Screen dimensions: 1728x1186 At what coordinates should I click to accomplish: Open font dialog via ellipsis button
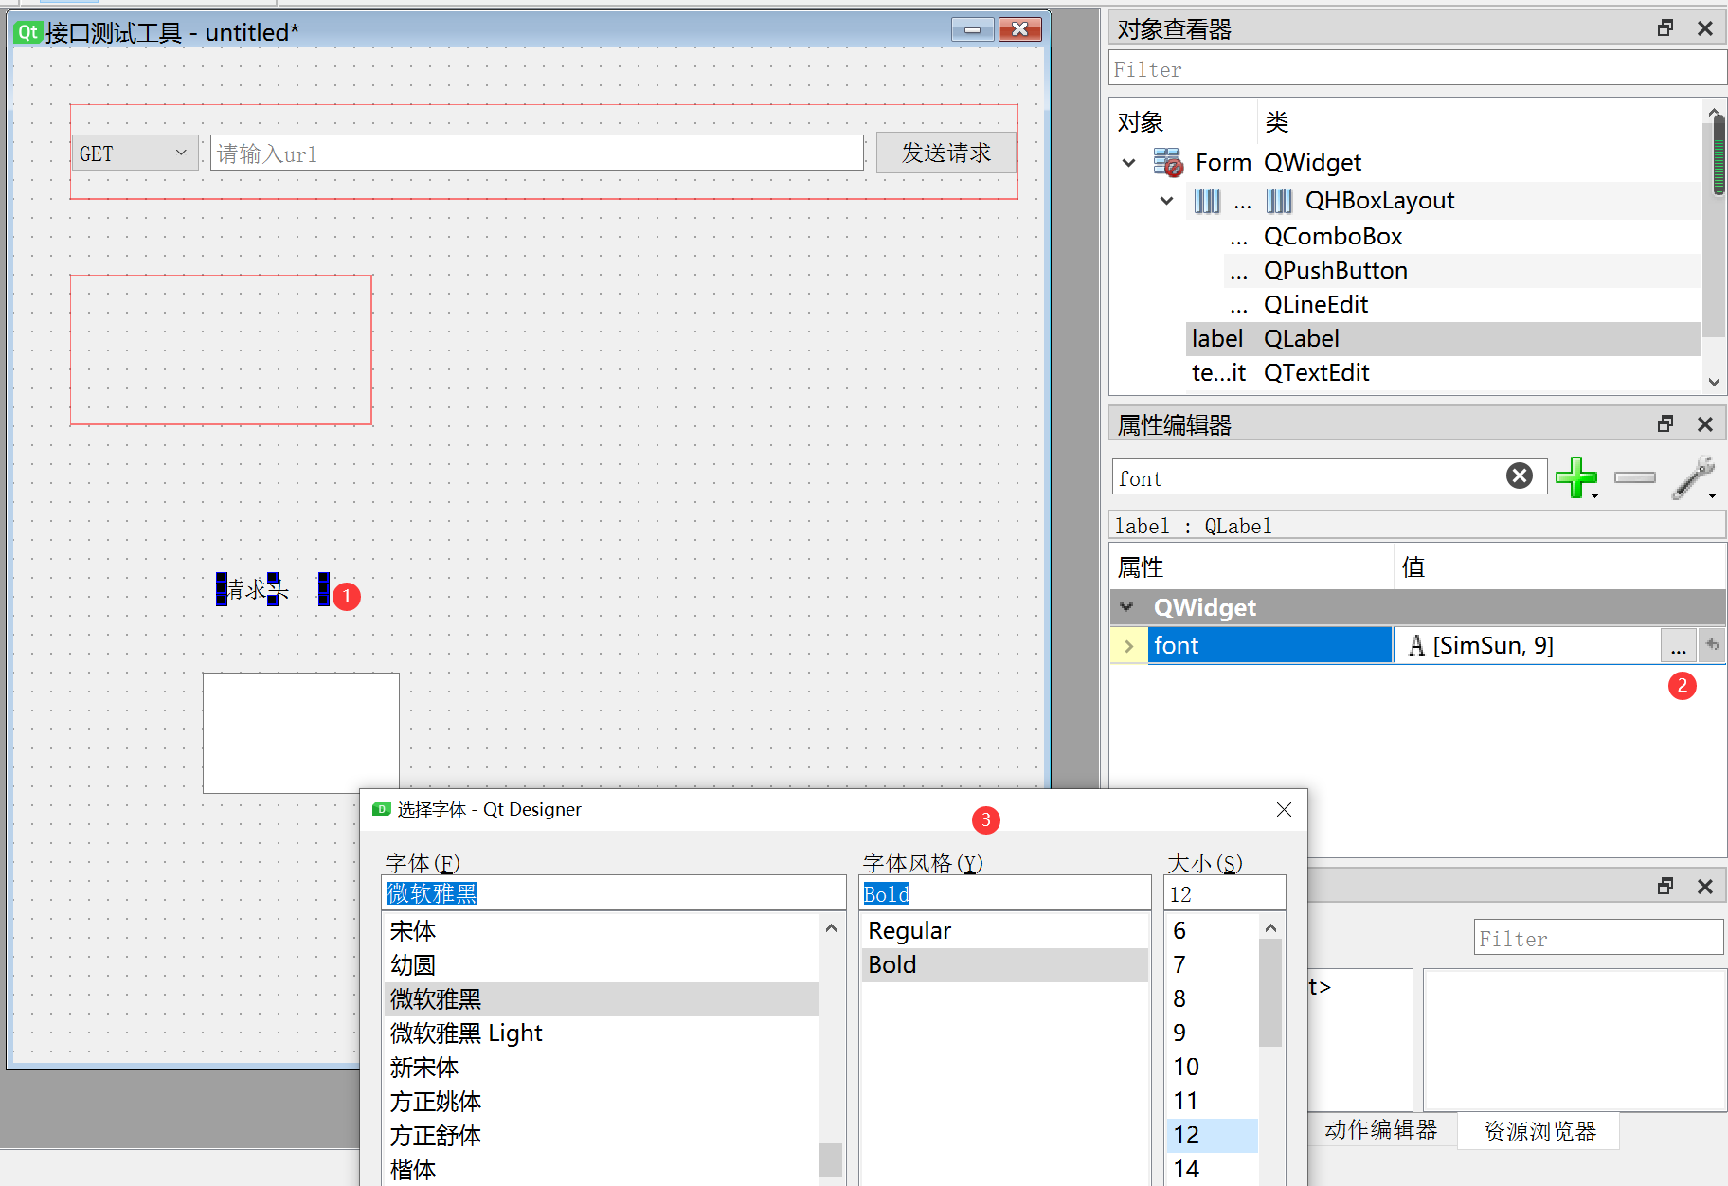point(1678,646)
